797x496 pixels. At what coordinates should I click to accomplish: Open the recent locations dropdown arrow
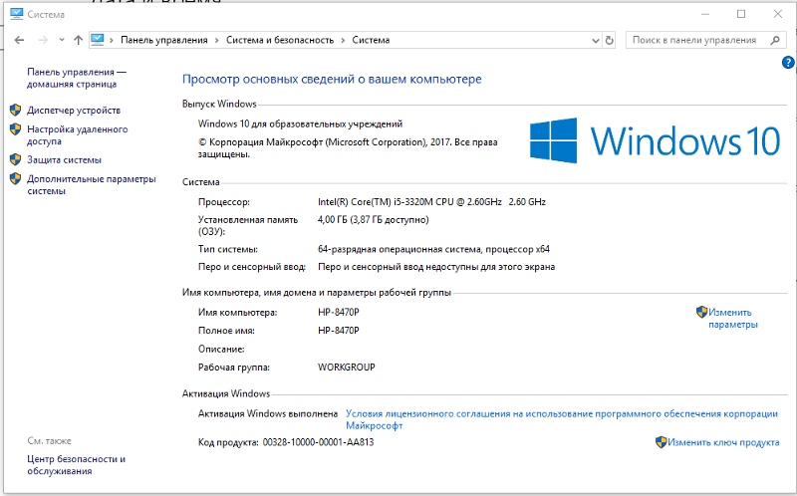coord(62,40)
